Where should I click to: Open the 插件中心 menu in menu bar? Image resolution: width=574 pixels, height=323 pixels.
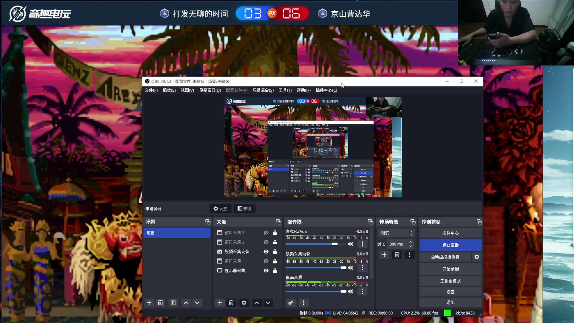point(326,90)
